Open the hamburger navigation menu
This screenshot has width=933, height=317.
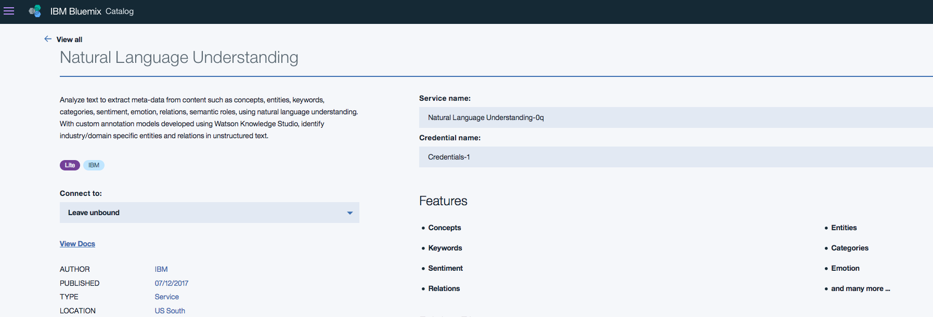tap(9, 11)
